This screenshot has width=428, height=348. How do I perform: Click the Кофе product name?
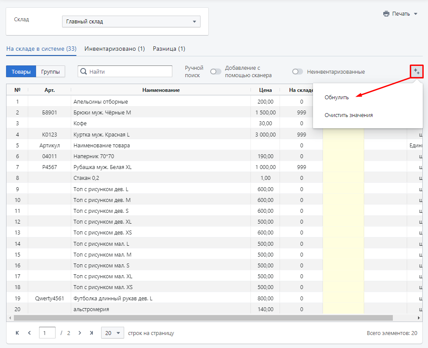tap(80, 124)
